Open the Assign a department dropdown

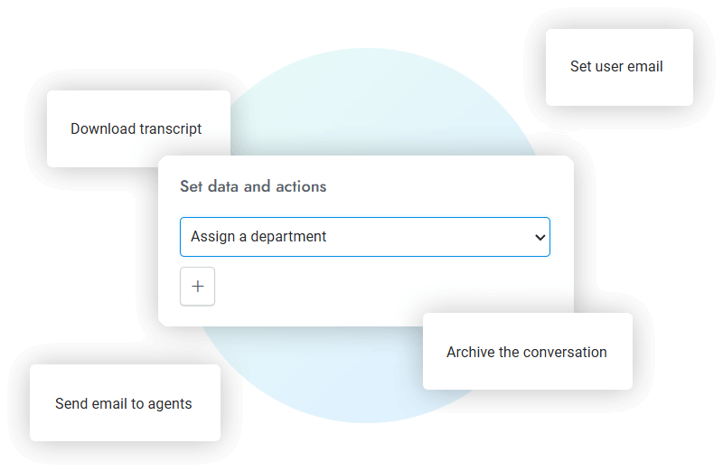pyautogui.click(x=364, y=237)
